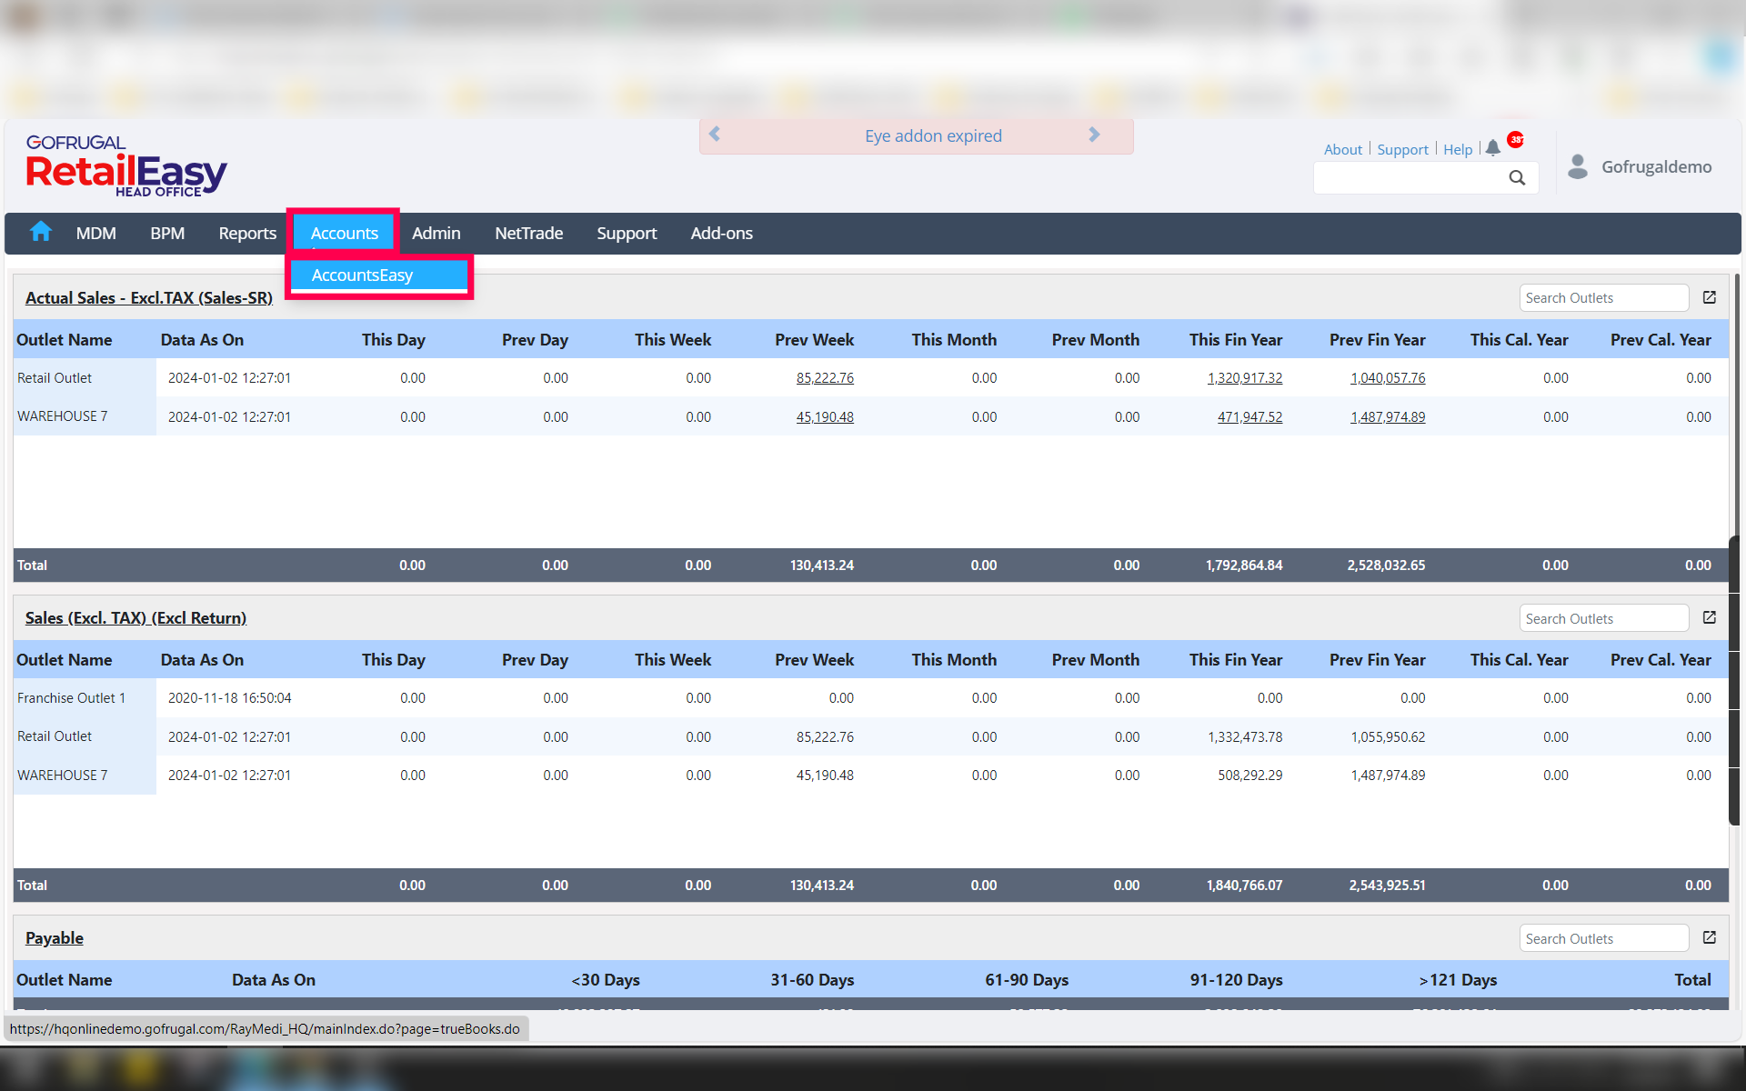
Task: Pop out the Sales Excl Return widget
Action: [x=1709, y=617]
